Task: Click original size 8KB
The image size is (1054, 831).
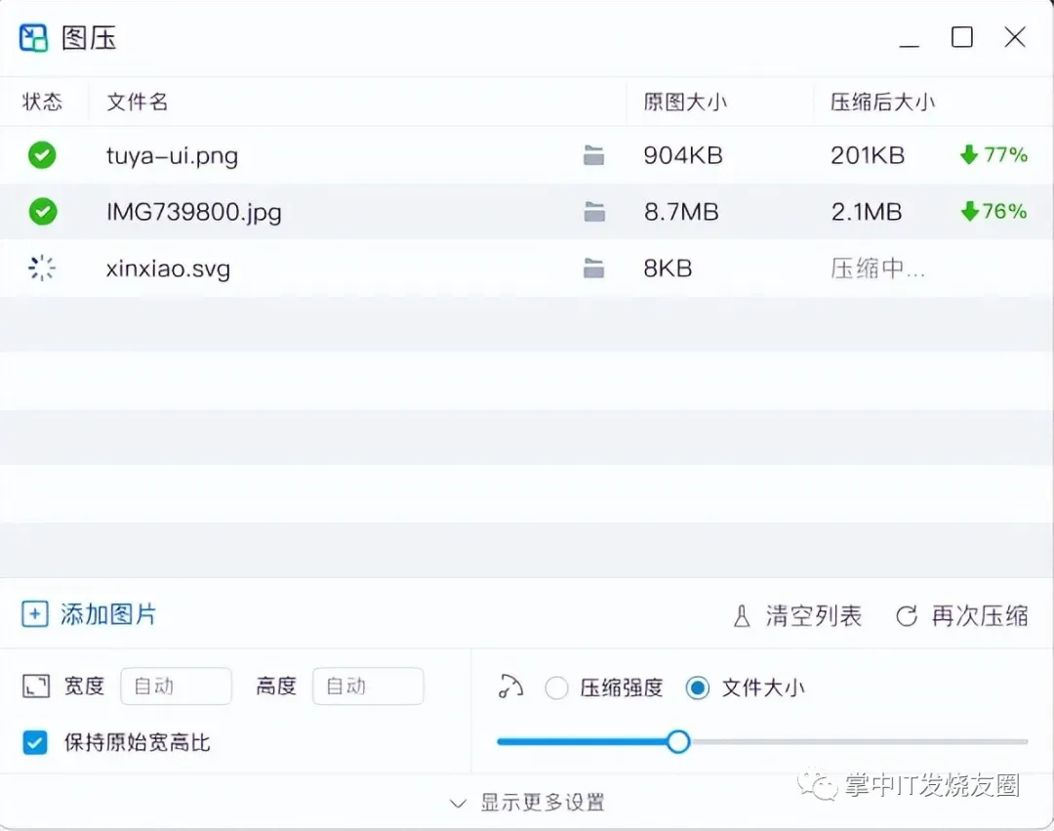Action: [x=668, y=269]
